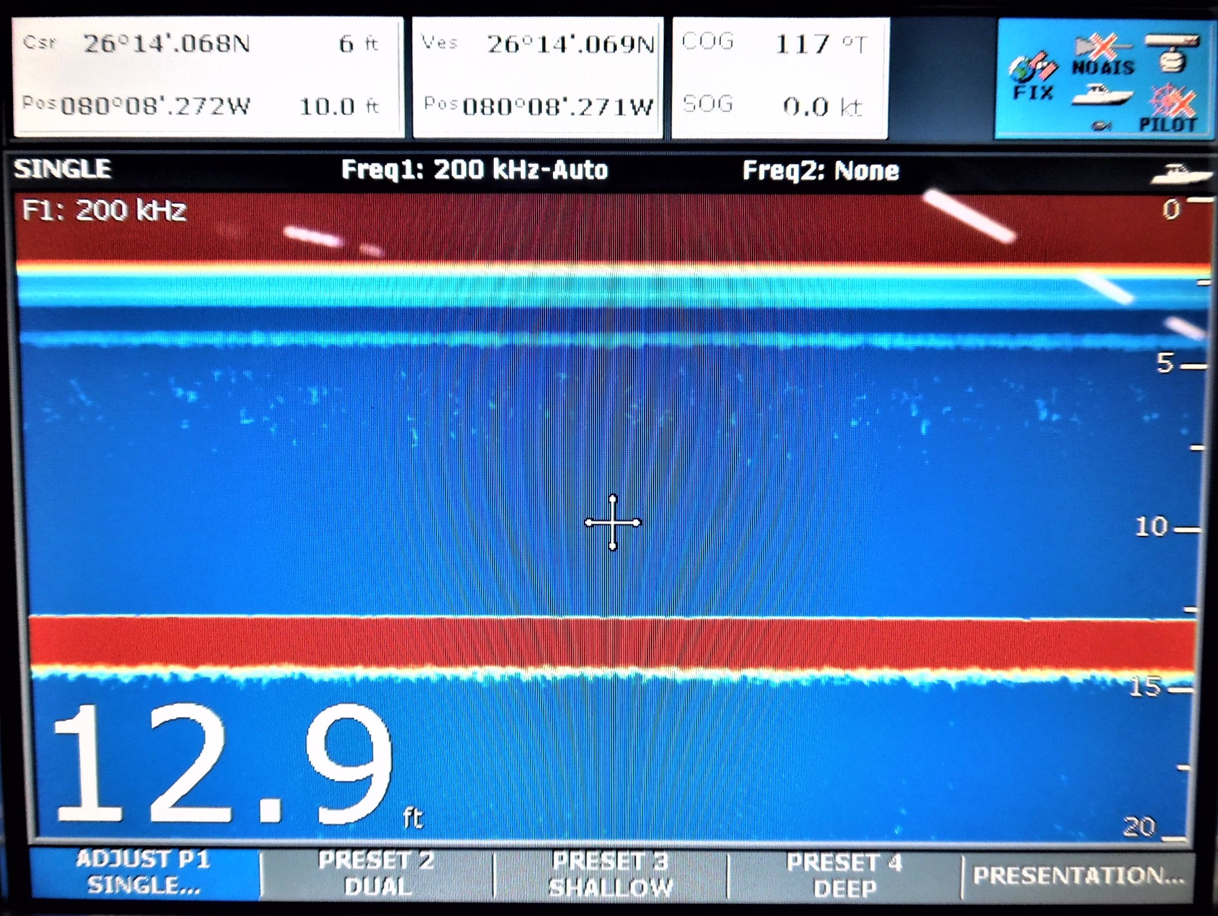Click the crosshair cursor on sonar display
The height and width of the screenshot is (916, 1218).
coord(612,522)
